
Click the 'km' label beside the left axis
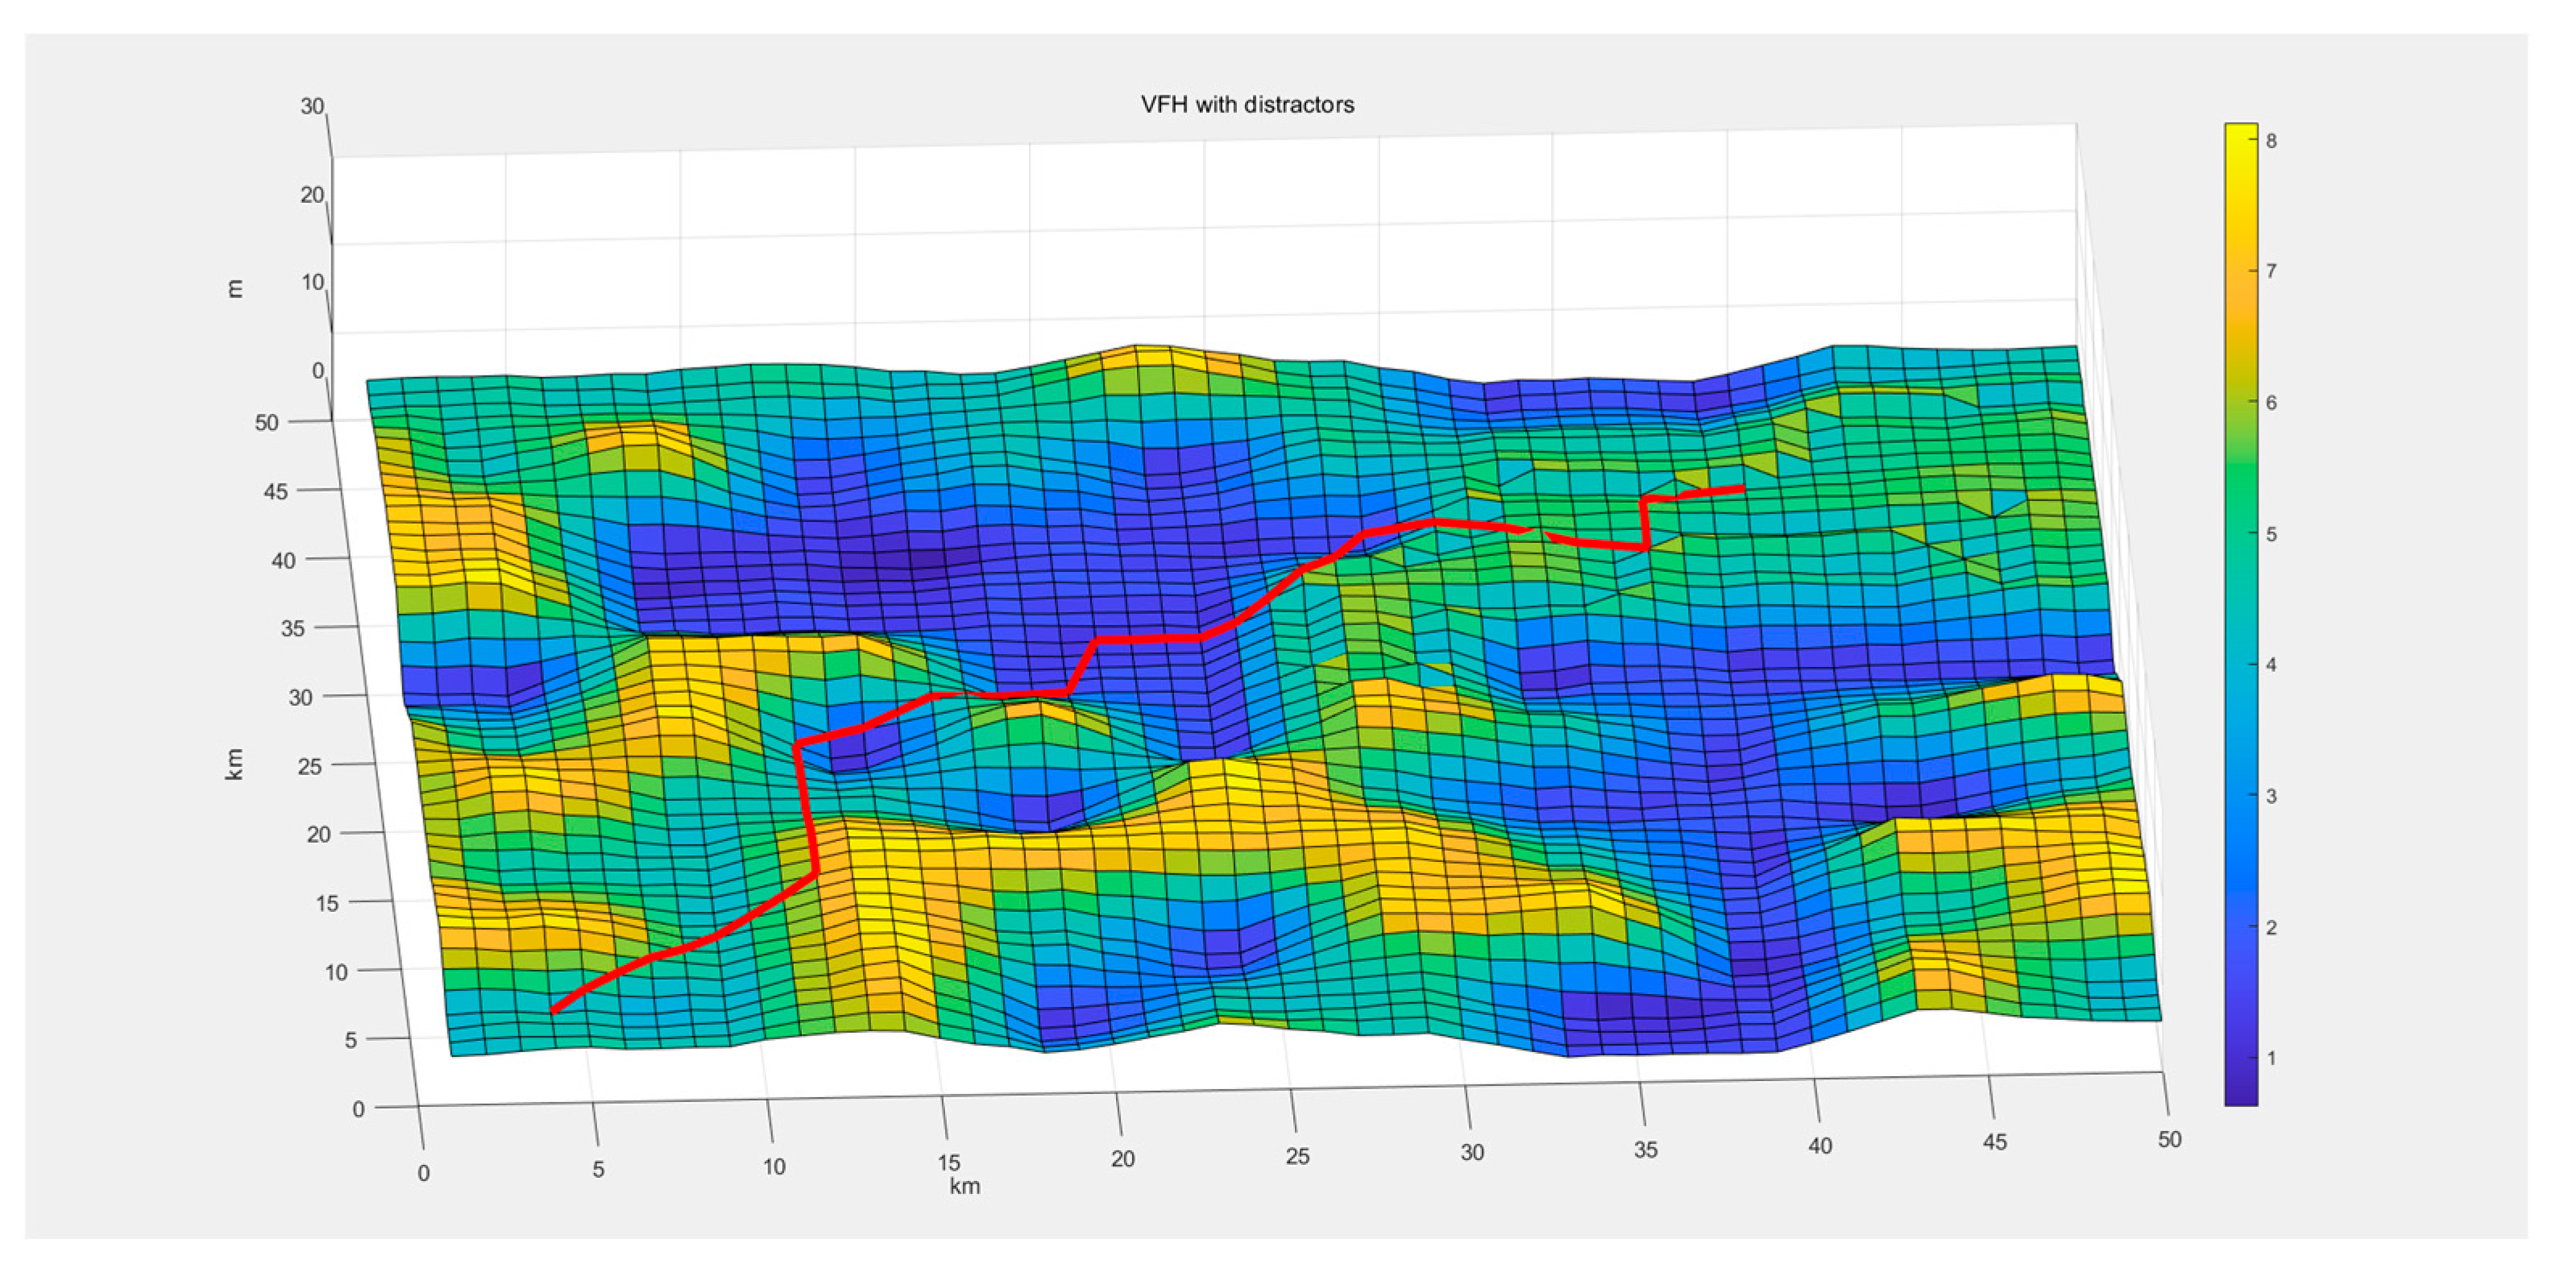point(233,764)
